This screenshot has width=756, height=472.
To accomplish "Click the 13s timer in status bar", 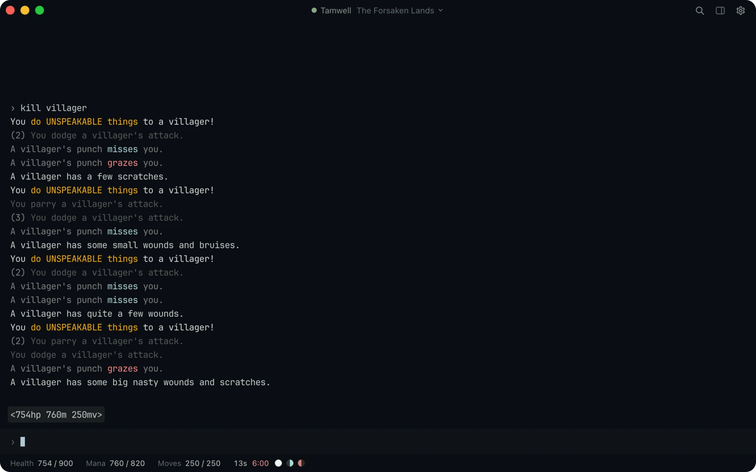I will (241, 463).
